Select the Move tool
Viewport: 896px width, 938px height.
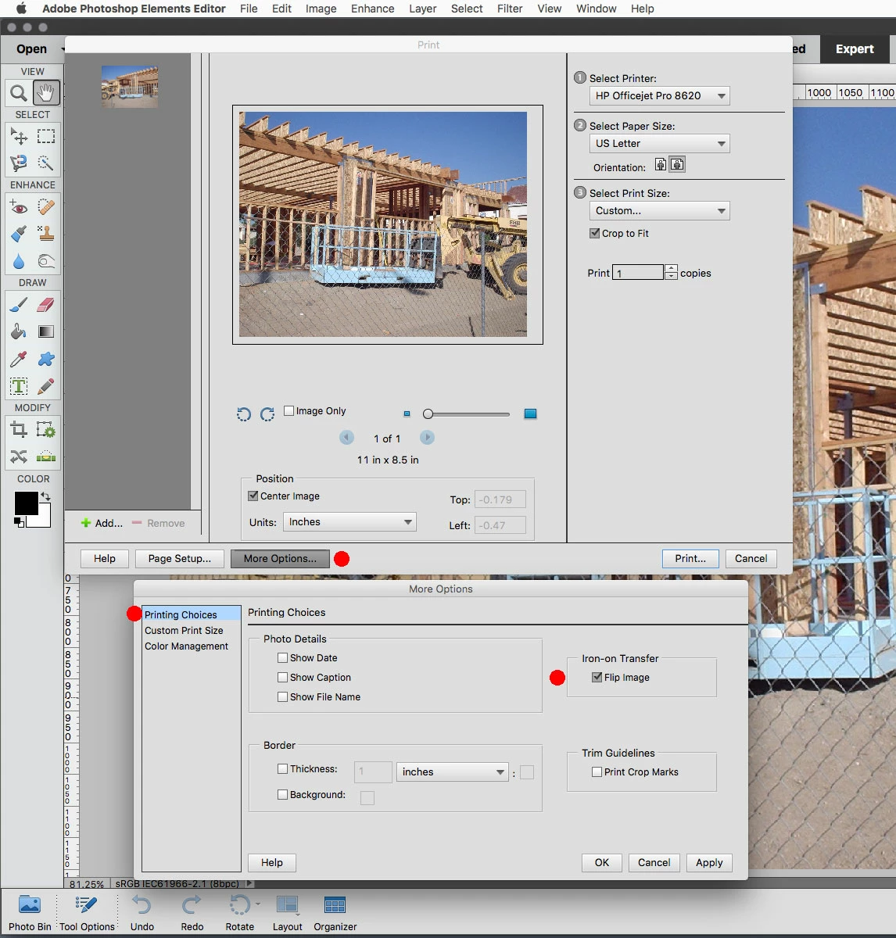(19, 137)
